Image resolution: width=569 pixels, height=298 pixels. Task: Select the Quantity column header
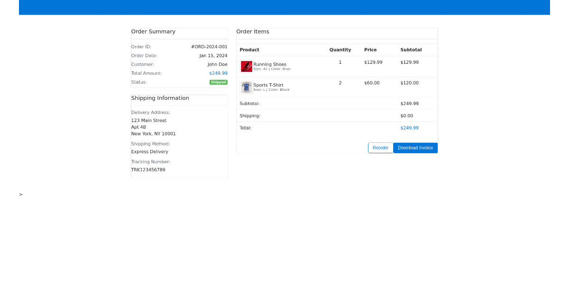click(340, 50)
